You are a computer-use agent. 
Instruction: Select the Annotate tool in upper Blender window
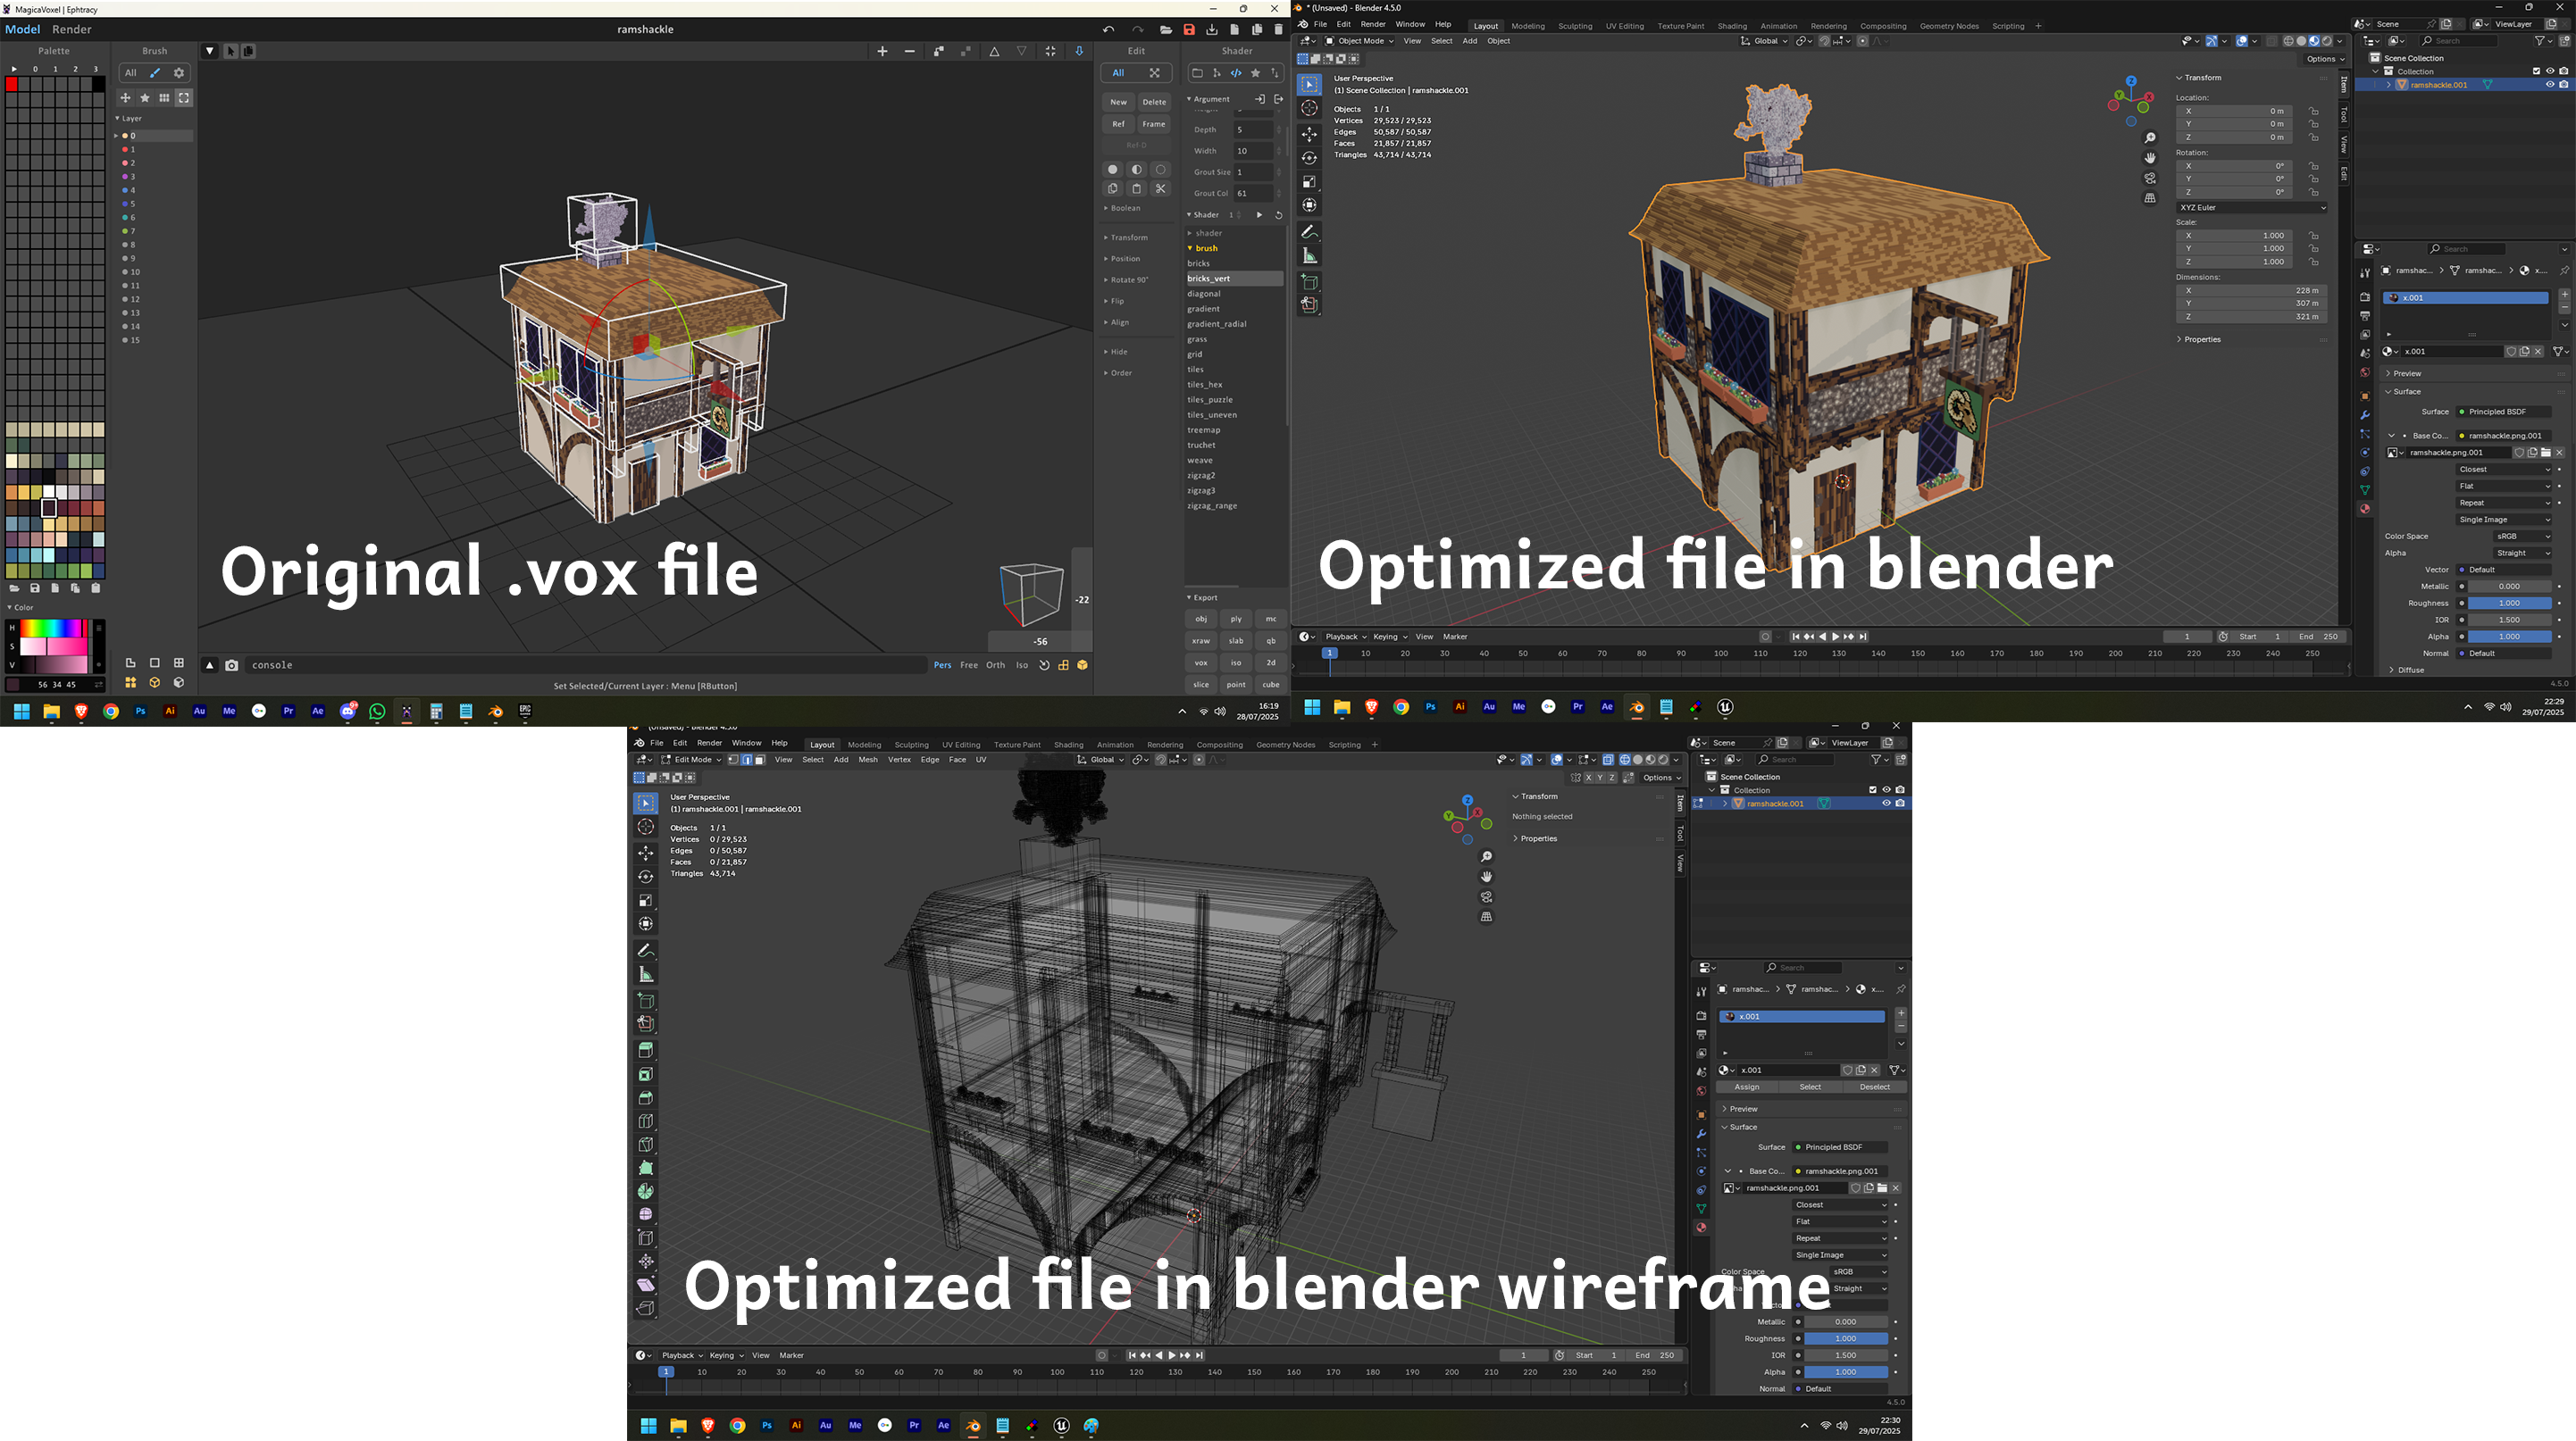coord(1309,232)
